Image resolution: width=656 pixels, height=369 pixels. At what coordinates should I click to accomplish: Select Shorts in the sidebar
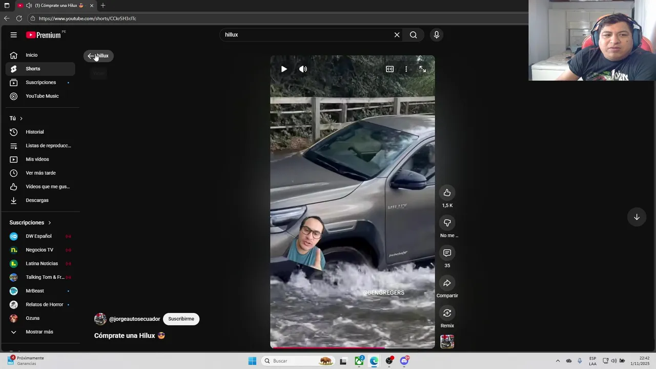pos(40,69)
